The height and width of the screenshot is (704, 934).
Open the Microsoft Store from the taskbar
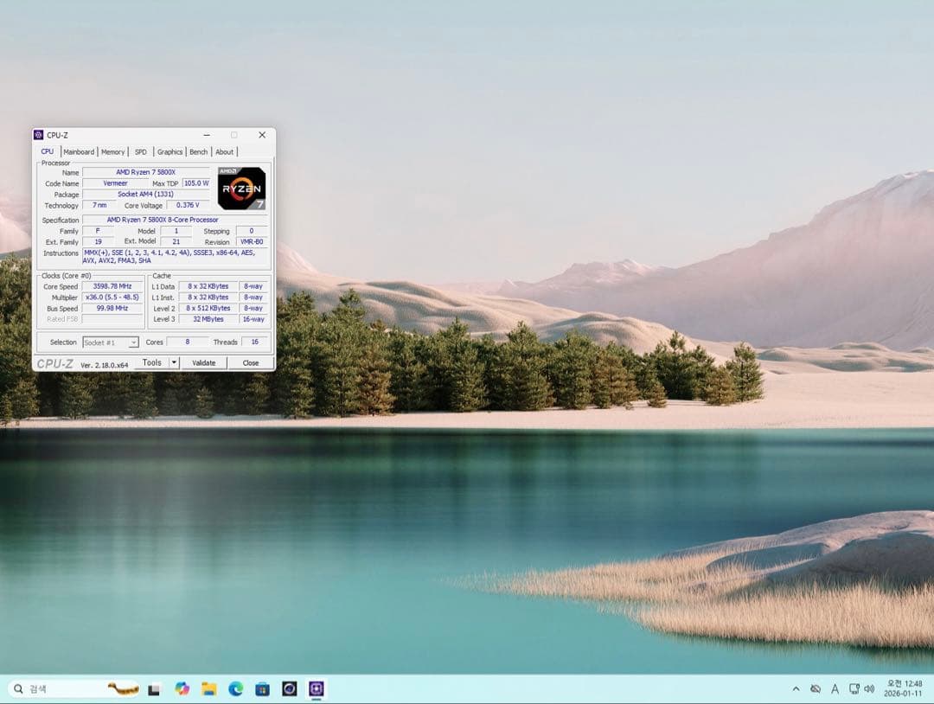pos(262,688)
